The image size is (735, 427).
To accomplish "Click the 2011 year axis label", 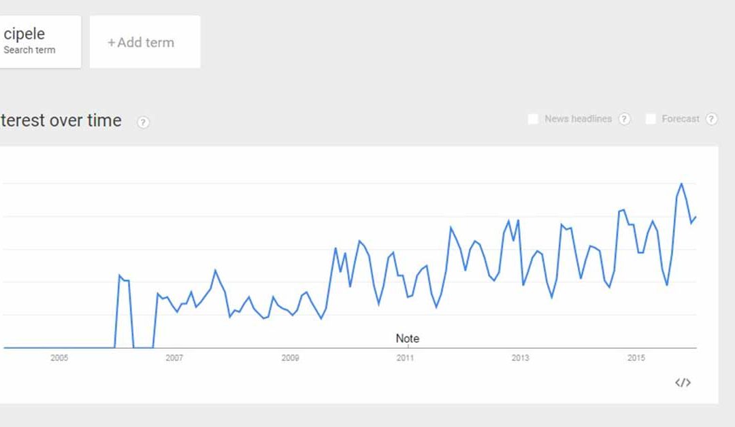I will coord(405,358).
